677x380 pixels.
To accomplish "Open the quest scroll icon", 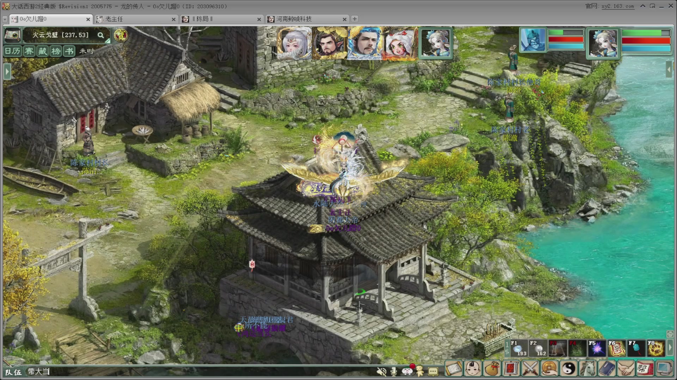I will coord(454,369).
